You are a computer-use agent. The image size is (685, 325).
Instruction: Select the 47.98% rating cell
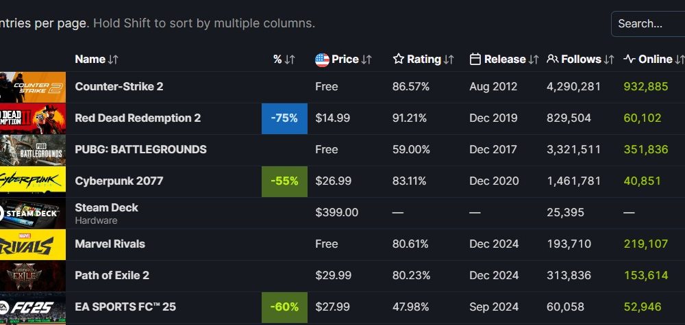click(x=410, y=307)
